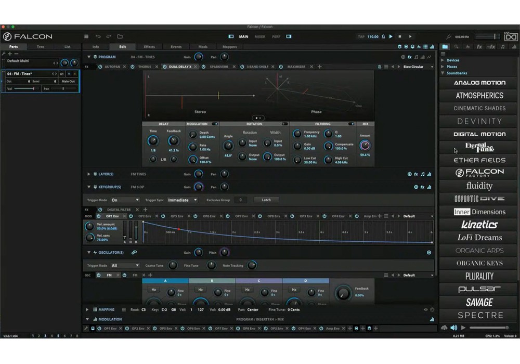Open the Effects tab
This screenshot has width=520, height=364.
click(149, 47)
